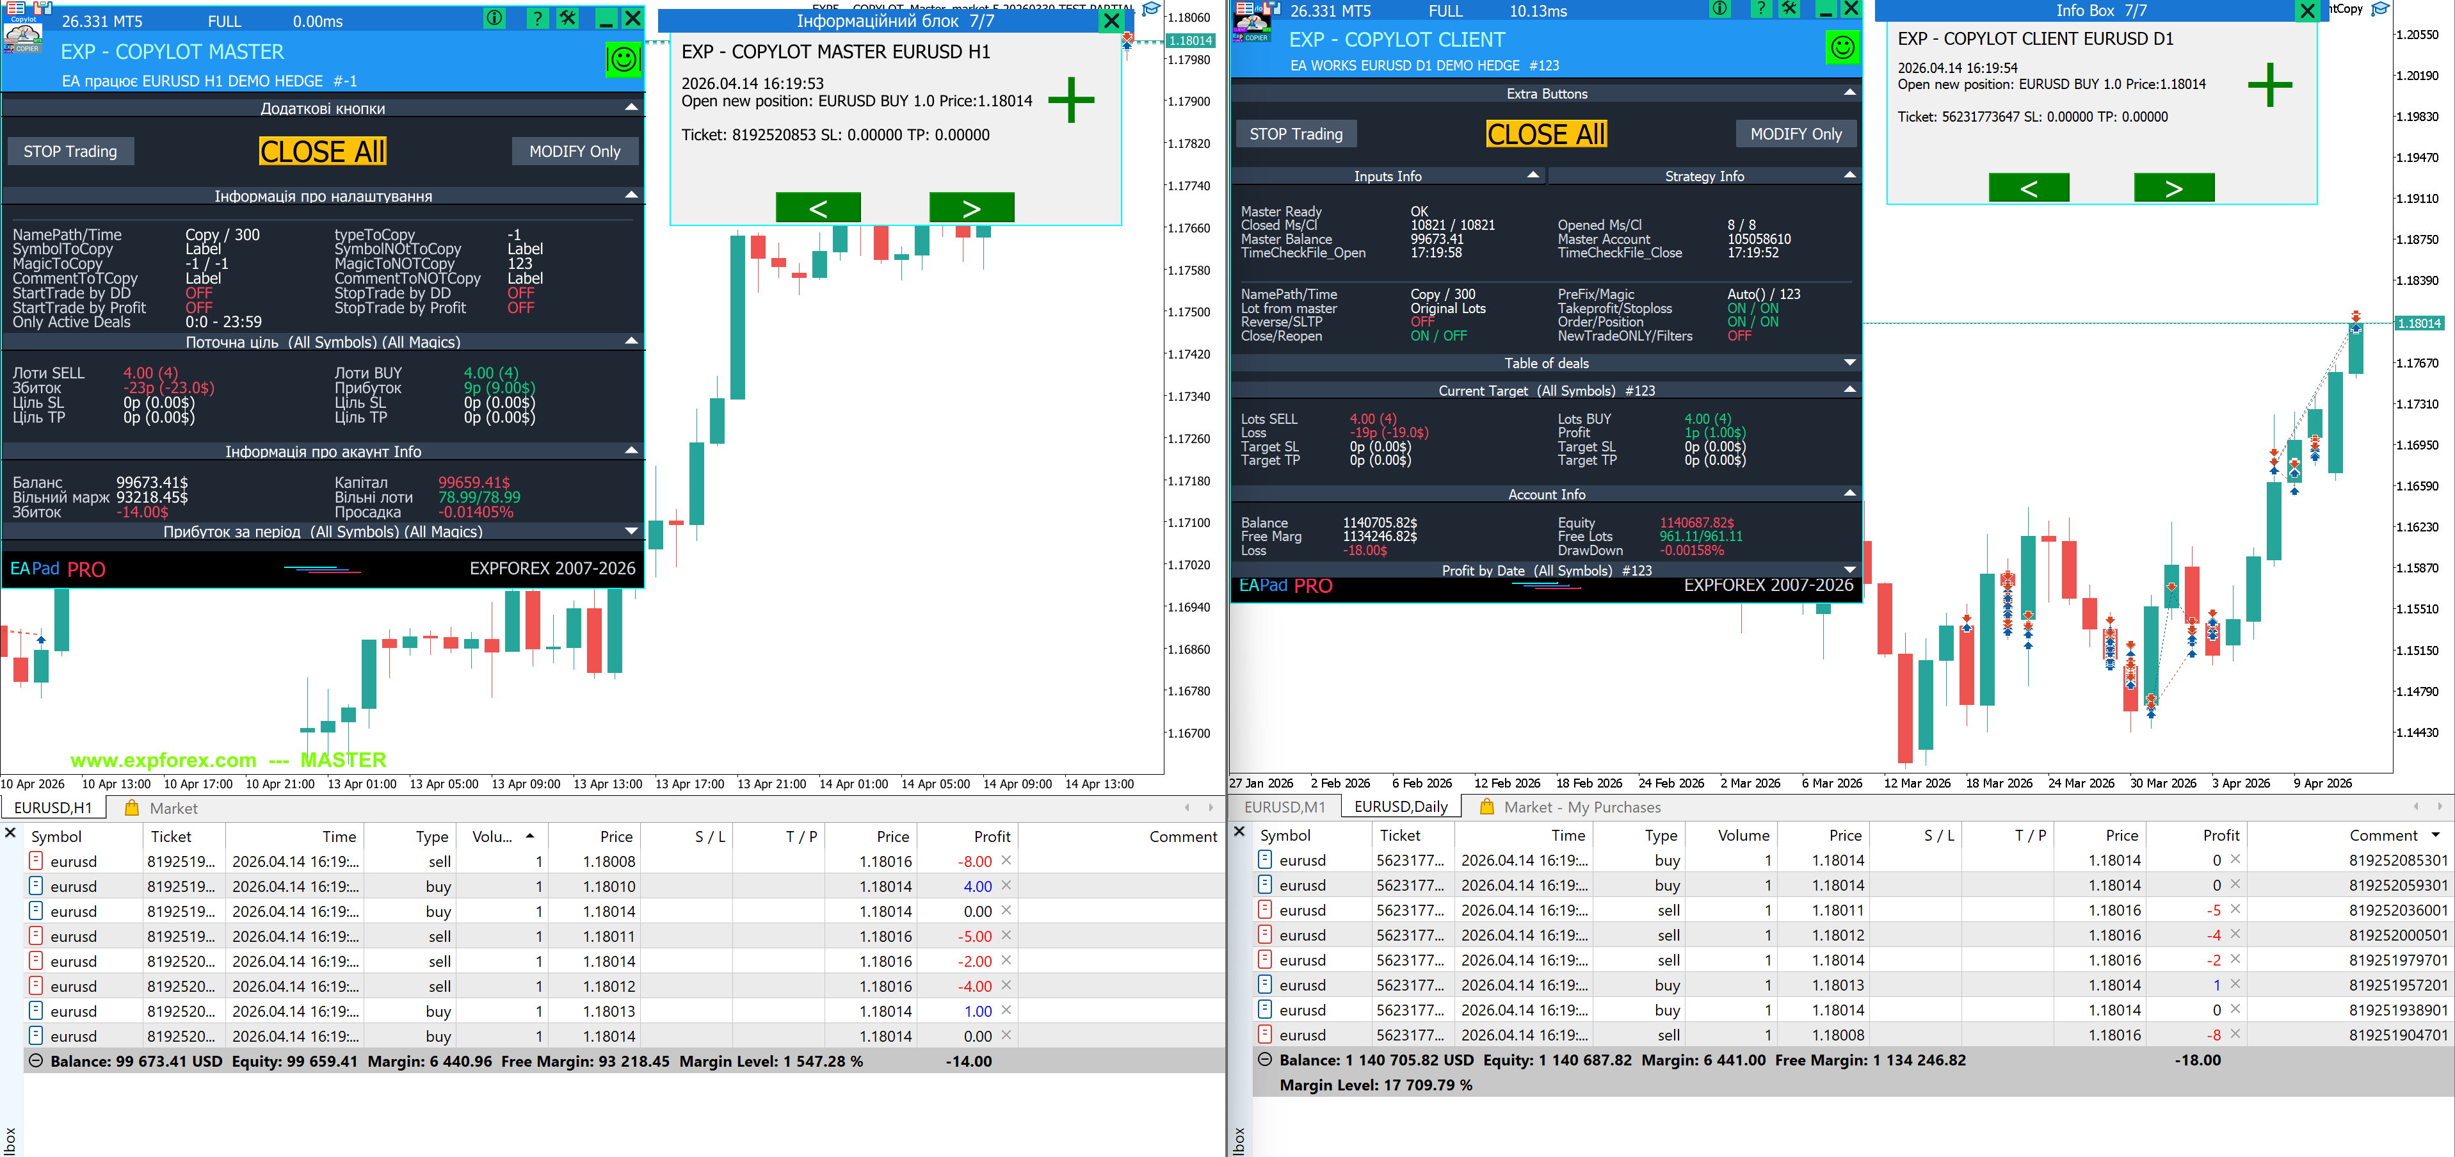Switch to EURUSD,Daily chart tab
This screenshot has width=2455, height=1157.
point(1401,807)
